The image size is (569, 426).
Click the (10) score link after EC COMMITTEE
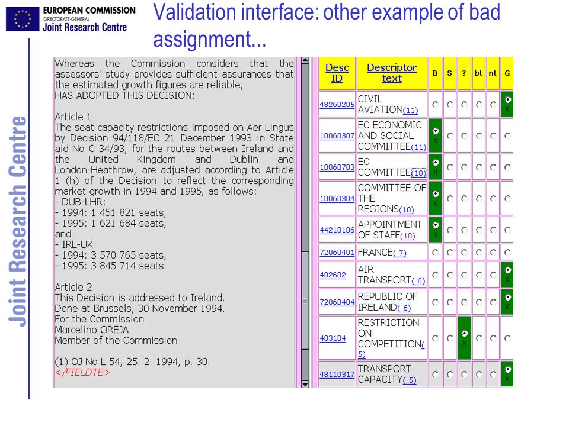(x=418, y=173)
